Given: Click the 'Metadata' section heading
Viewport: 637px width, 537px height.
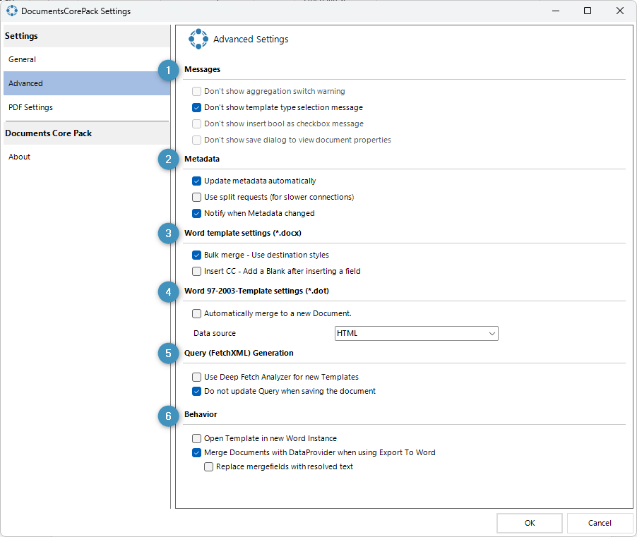Looking at the screenshot, I should (x=202, y=159).
